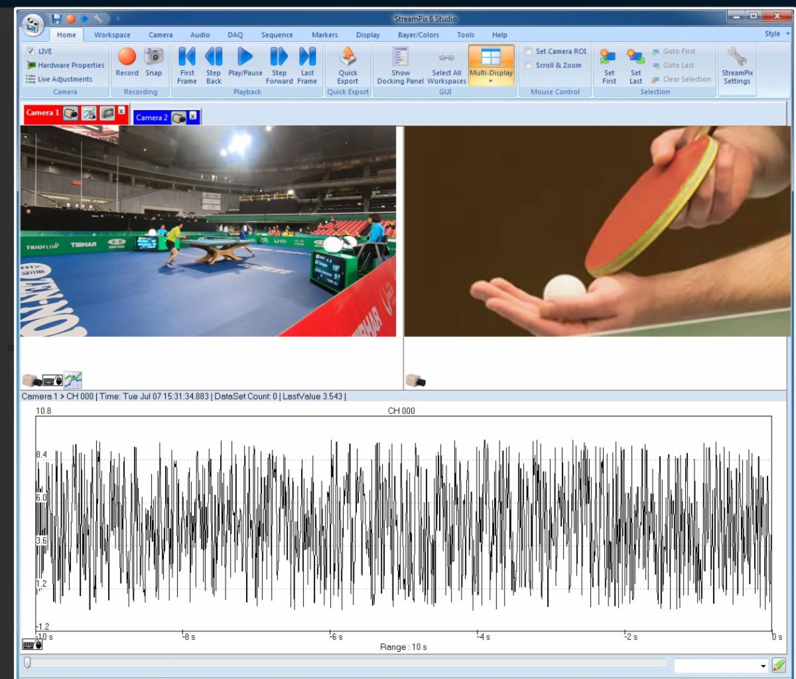Image resolution: width=796 pixels, height=679 pixels.
Task: Enable Set Camera ROI checkbox
Action: (528, 51)
